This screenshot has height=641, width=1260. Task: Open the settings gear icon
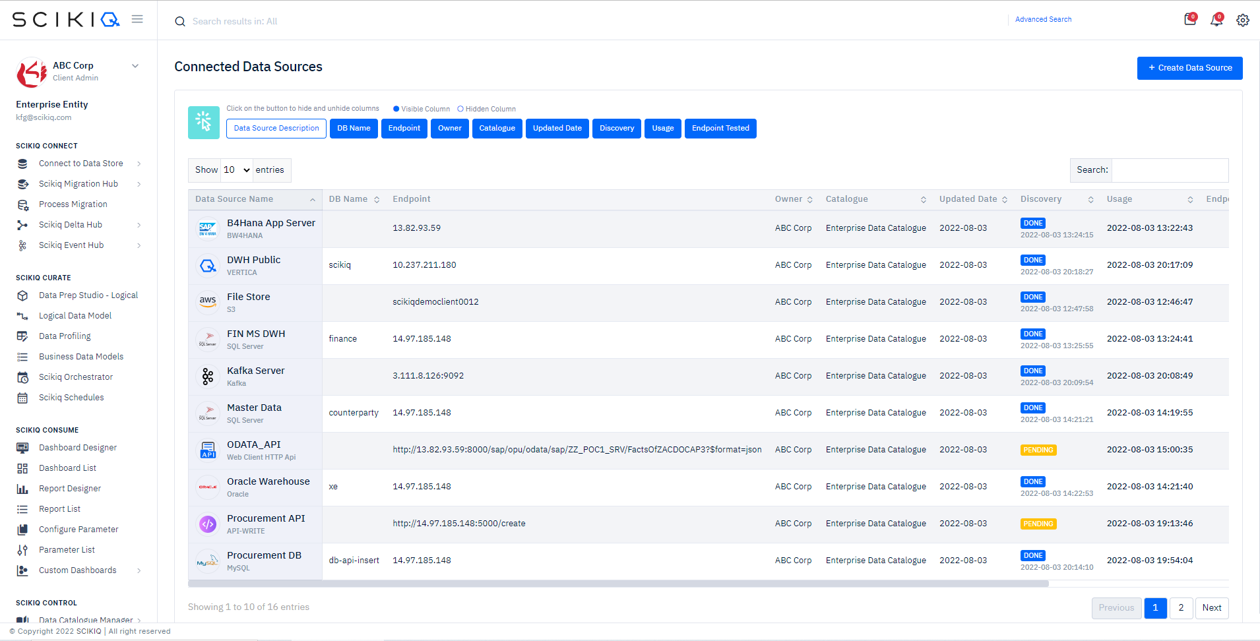(x=1243, y=20)
